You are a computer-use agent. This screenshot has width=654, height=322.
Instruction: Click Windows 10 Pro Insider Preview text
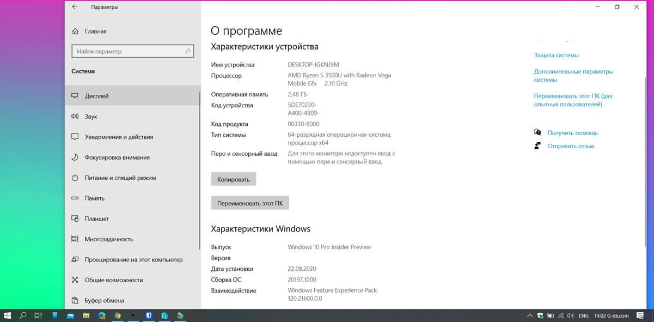pyautogui.click(x=329, y=247)
